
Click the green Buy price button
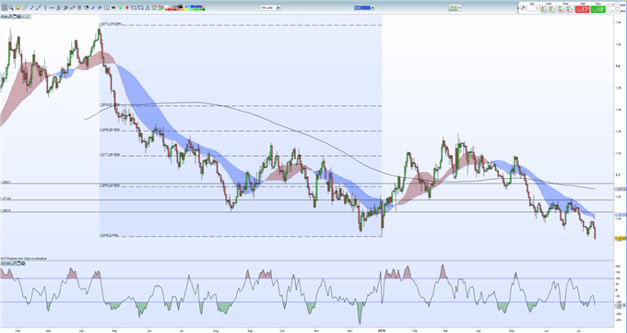(598, 9)
